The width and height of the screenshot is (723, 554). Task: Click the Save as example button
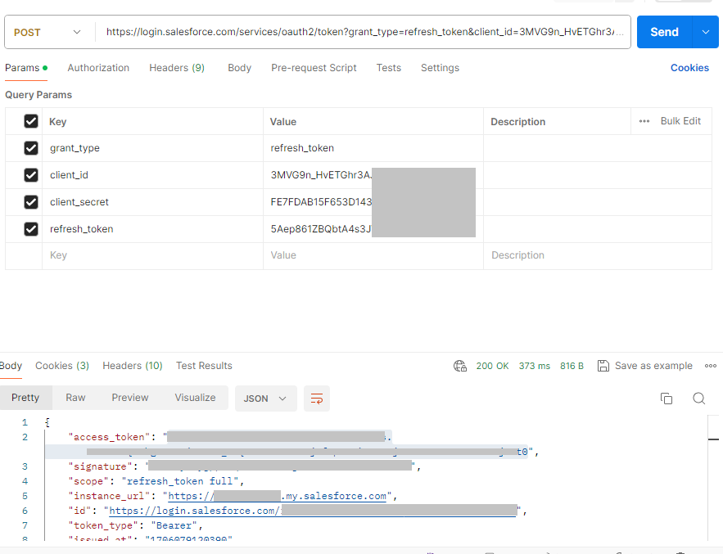(645, 366)
